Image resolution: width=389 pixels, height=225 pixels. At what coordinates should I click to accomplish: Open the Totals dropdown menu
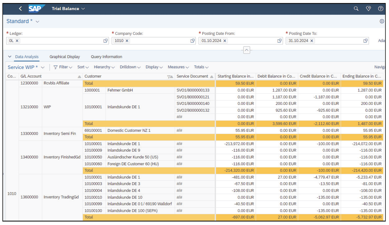(201, 67)
